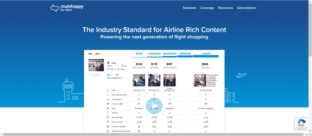This screenshot has width=312, height=136.
Task: Click the Delta Comfort+ cabin photo
Action: pos(169,80)
